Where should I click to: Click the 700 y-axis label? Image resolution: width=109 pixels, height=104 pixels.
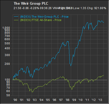[7, 36]
